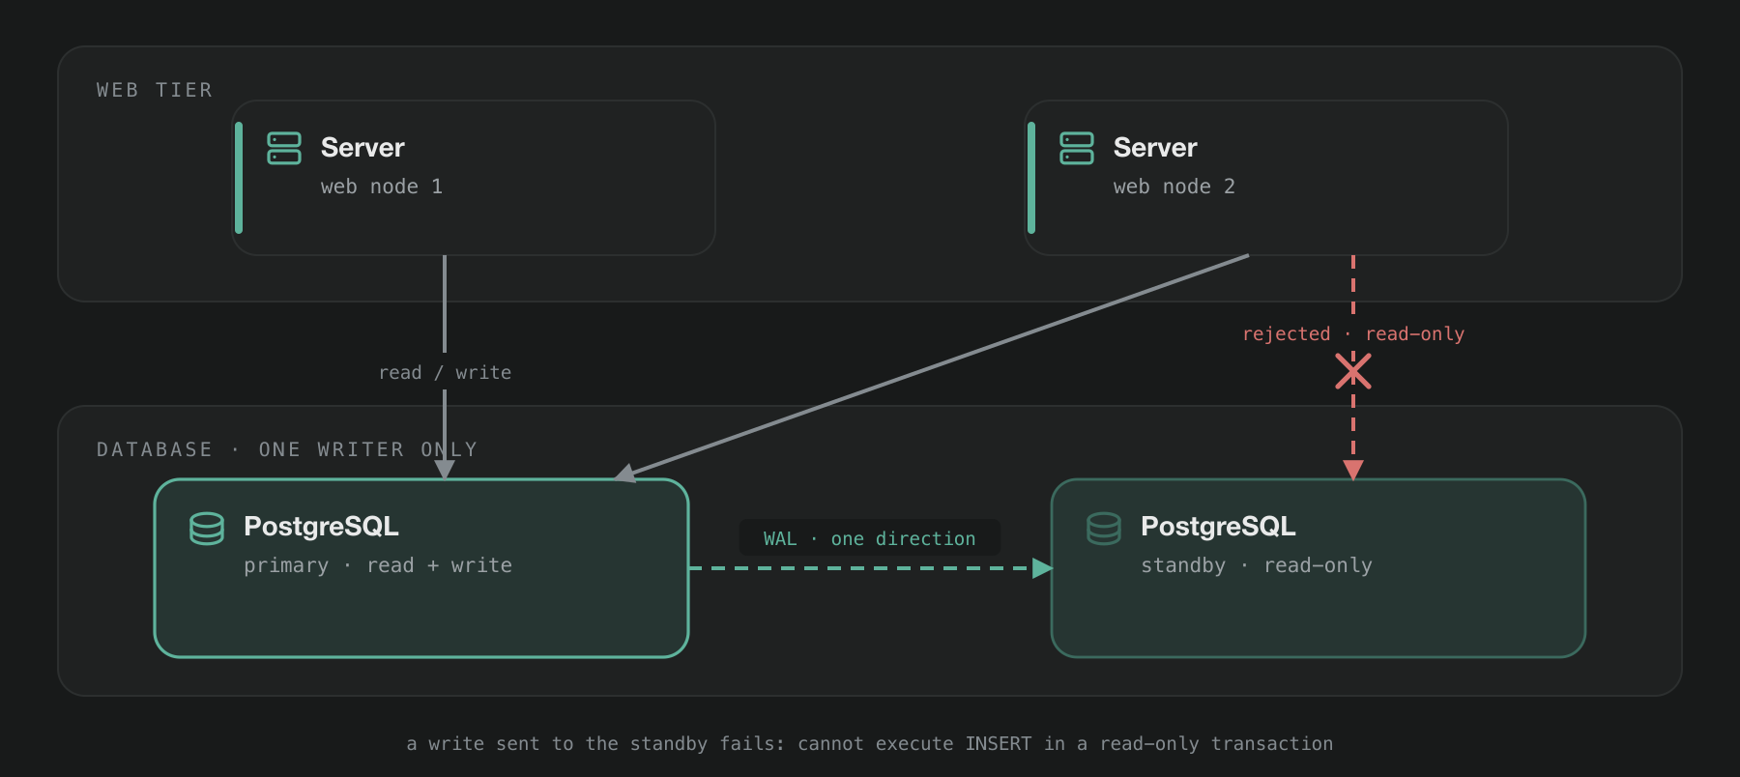The height and width of the screenshot is (777, 1740).
Task: Click the 'read / write' connection label
Action: tap(445, 372)
